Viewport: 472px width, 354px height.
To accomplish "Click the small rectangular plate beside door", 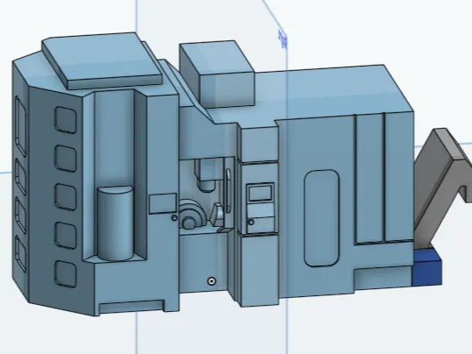I will [x=162, y=204].
